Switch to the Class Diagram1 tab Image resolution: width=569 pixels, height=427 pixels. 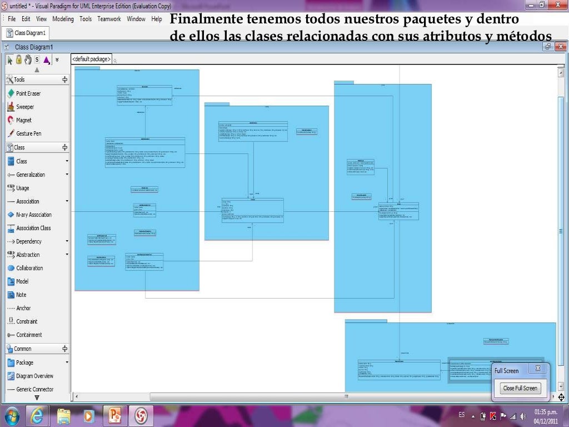(30, 33)
